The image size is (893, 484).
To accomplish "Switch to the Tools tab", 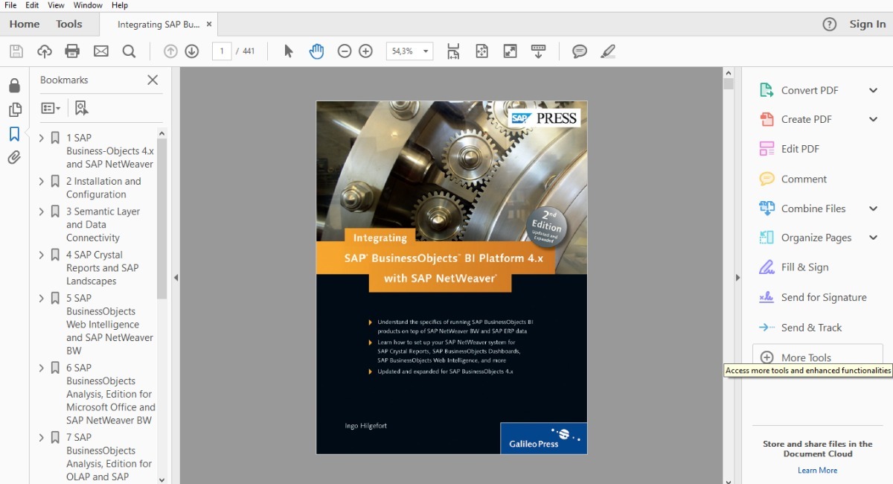I will click(69, 24).
